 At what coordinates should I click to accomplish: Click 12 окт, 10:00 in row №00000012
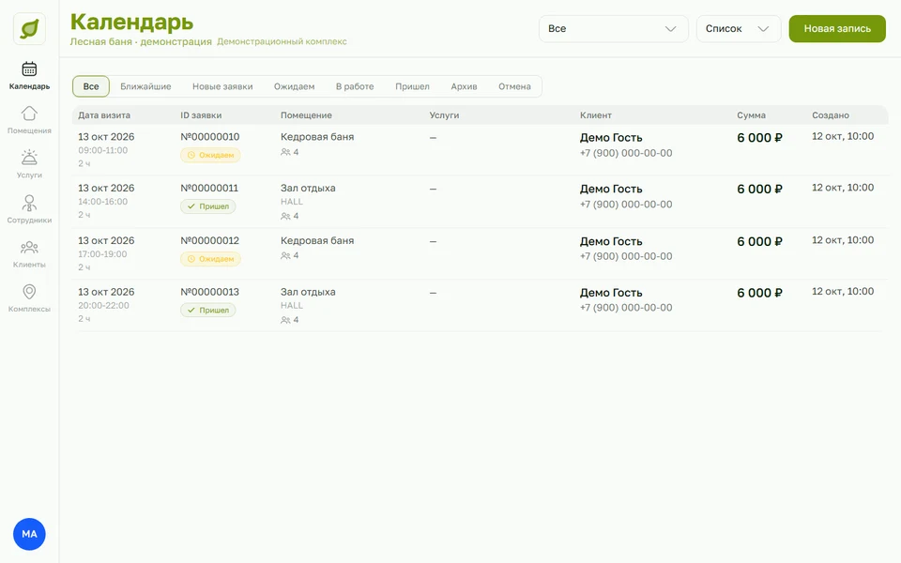click(843, 240)
